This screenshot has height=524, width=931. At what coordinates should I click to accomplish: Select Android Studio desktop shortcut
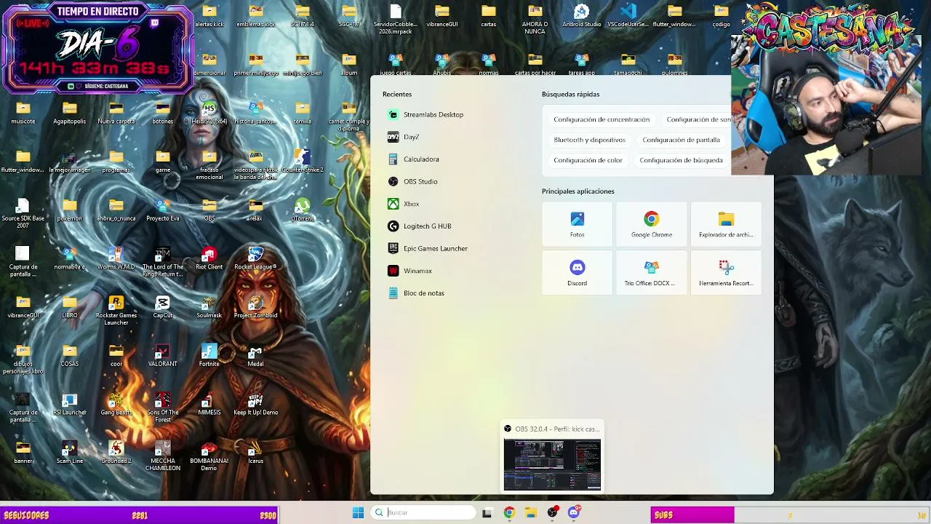click(581, 16)
